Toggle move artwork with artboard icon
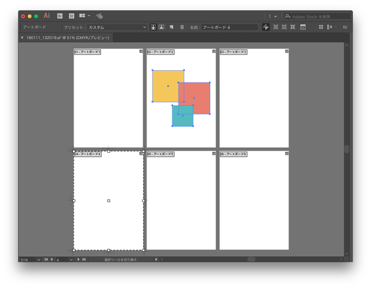 tap(266, 27)
